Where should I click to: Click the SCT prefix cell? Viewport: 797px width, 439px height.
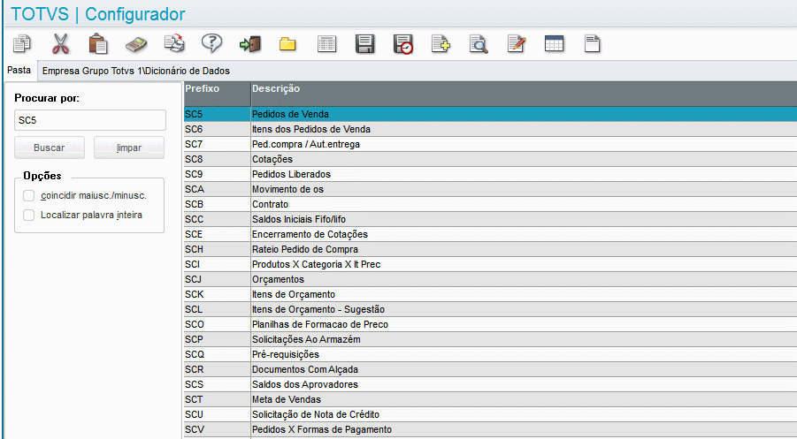217,399
